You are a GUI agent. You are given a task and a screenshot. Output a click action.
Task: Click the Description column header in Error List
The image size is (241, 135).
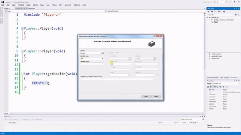click(x=13, y=123)
